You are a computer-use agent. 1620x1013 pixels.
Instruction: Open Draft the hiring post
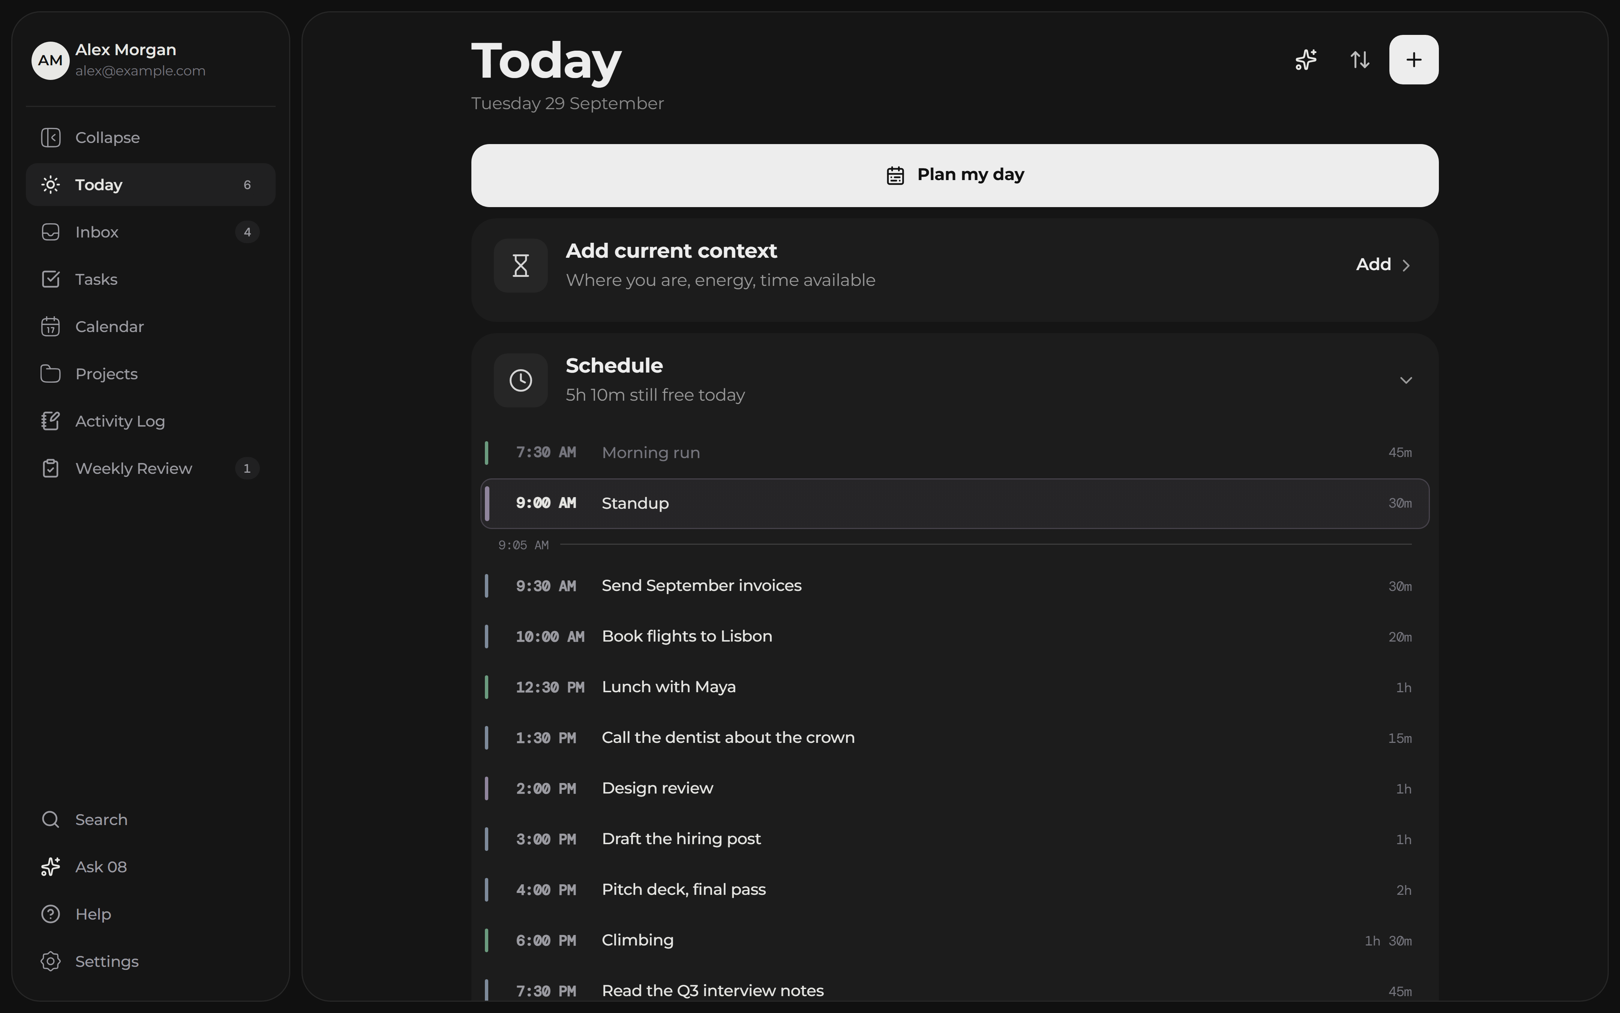pos(955,839)
